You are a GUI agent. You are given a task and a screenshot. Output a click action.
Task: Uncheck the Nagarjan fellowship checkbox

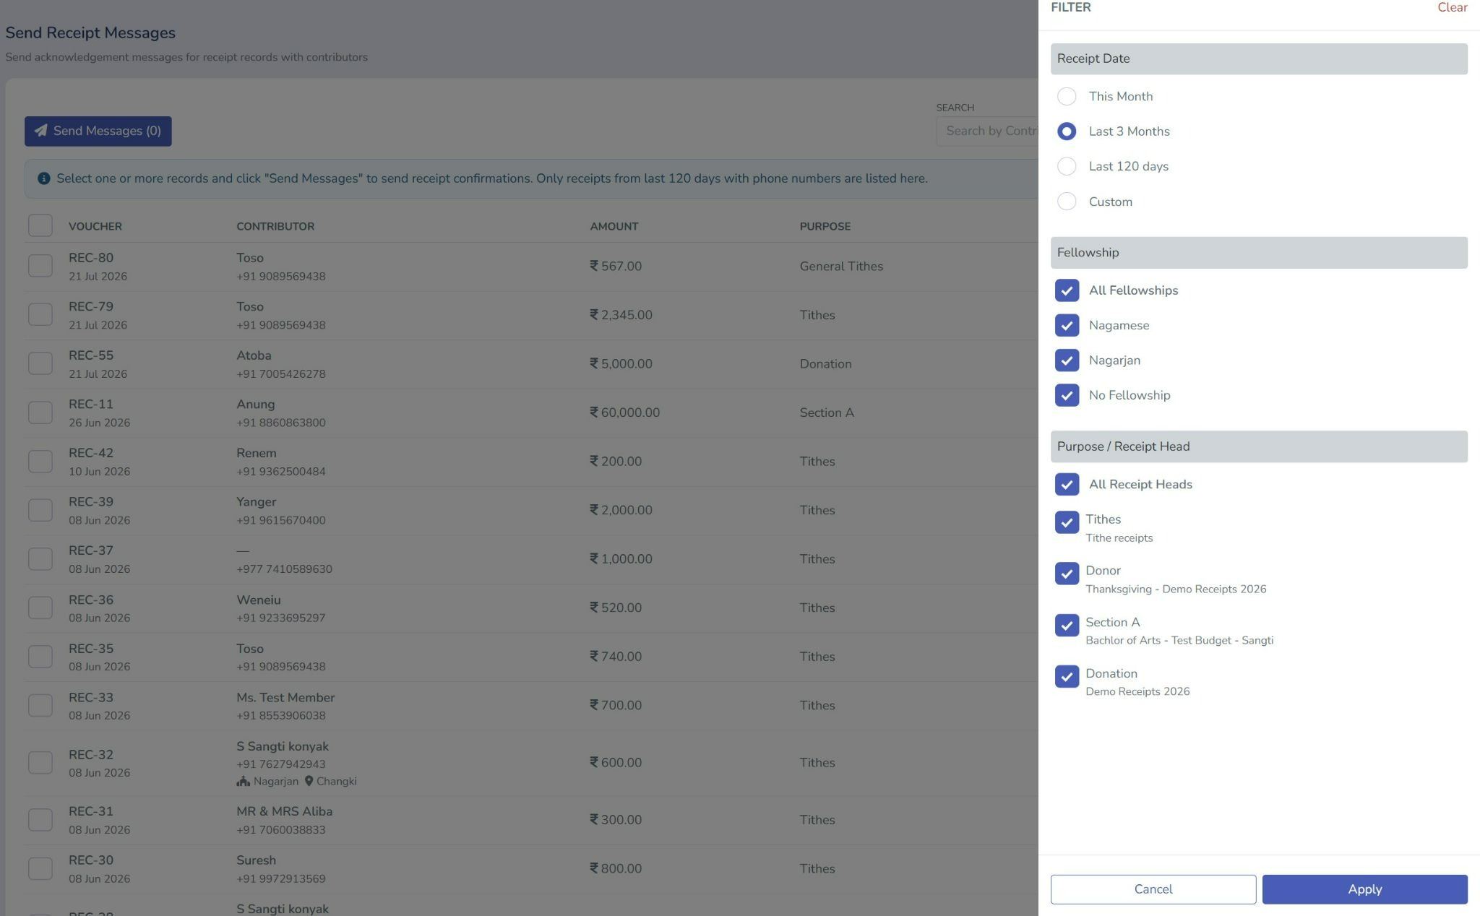[1067, 360]
